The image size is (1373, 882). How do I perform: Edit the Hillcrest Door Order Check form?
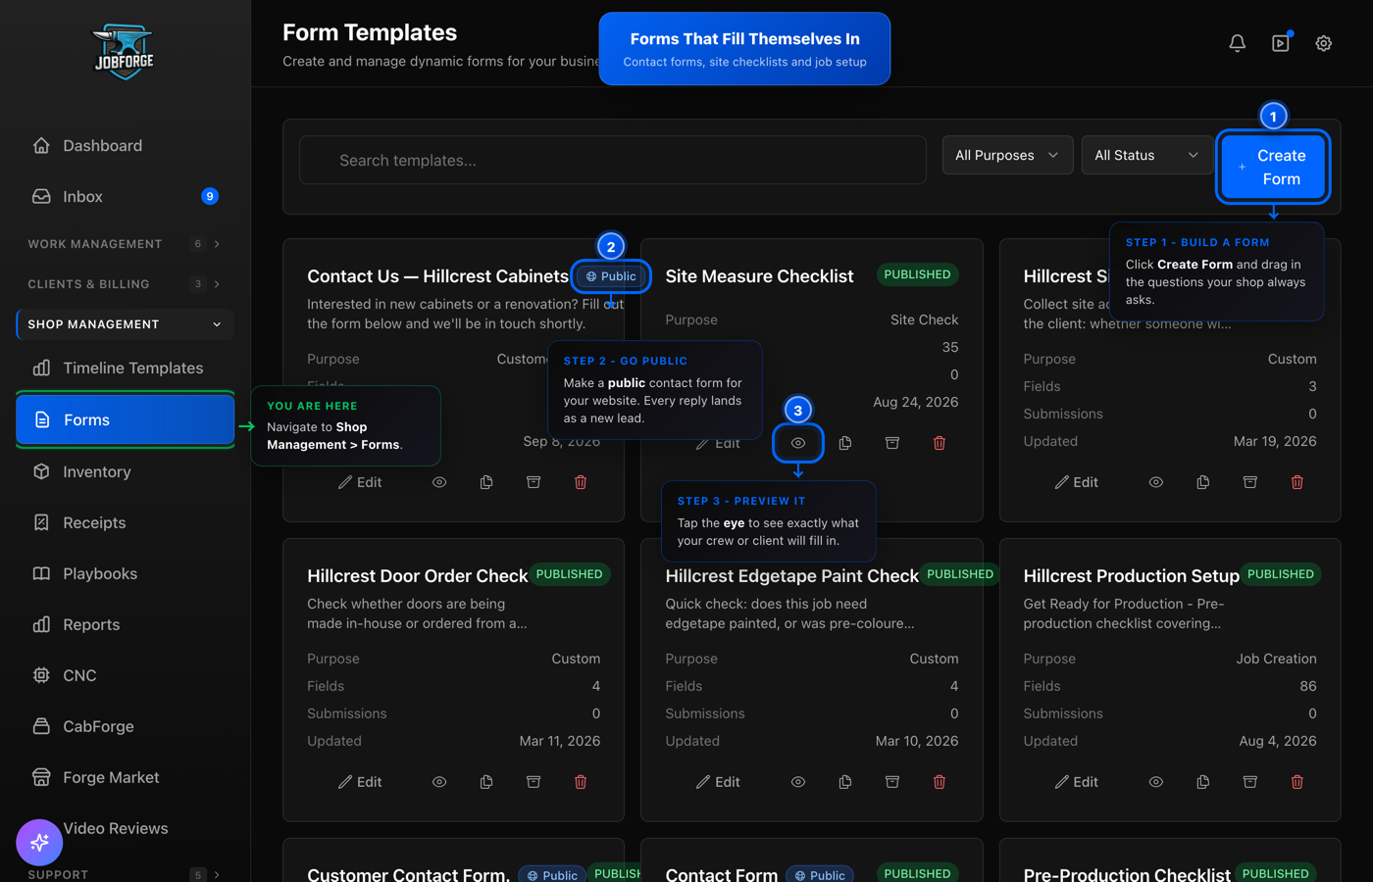coord(360,782)
